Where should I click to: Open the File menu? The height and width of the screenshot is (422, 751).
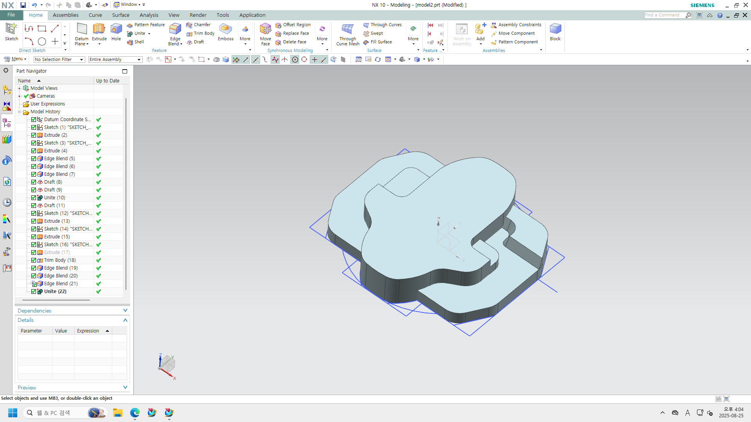[11, 15]
